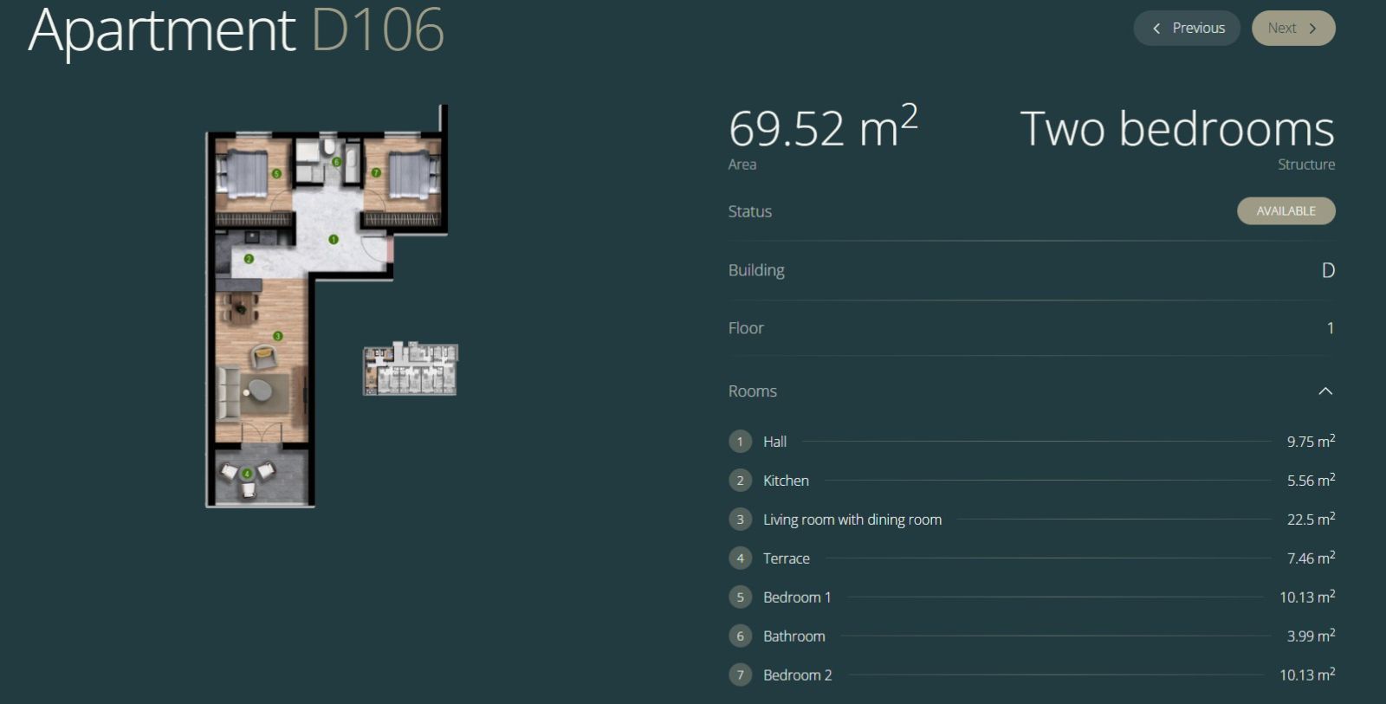Select the Bedroom 1 label
Screen dimensions: 1386x704
pyautogui.click(x=797, y=597)
